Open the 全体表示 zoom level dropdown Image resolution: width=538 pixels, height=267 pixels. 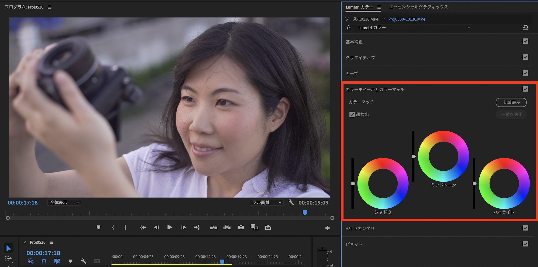64,202
